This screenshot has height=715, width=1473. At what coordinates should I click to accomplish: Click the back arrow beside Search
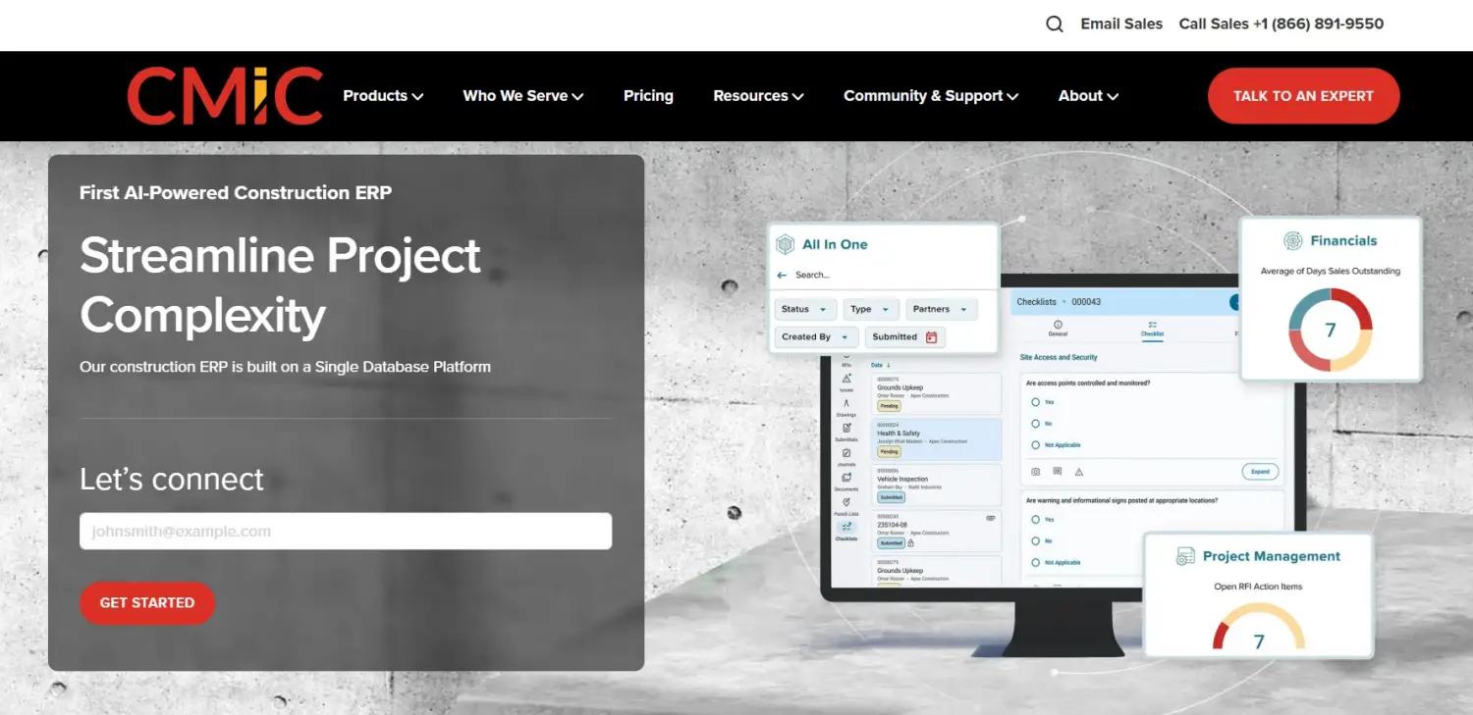[783, 275]
